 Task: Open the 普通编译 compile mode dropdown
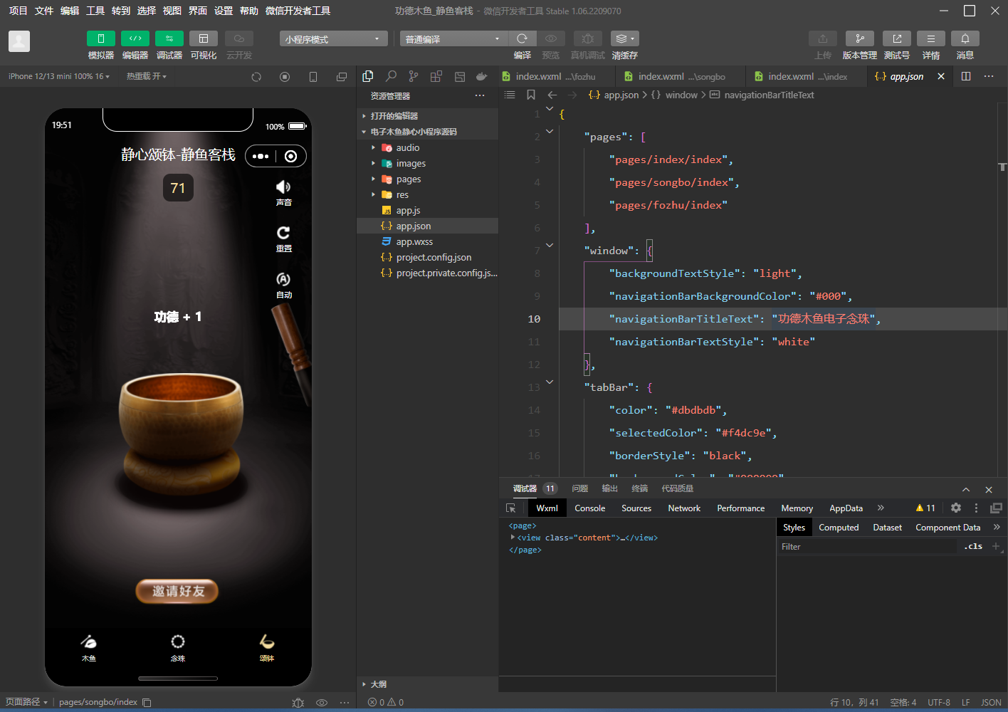(453, 39)
